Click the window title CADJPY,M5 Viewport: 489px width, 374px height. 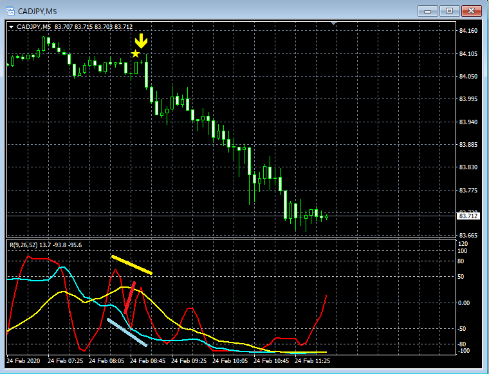point(37,12)
